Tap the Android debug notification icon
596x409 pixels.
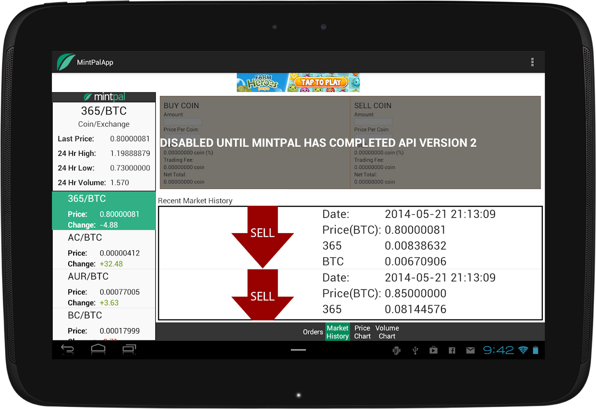click(397, 350)
